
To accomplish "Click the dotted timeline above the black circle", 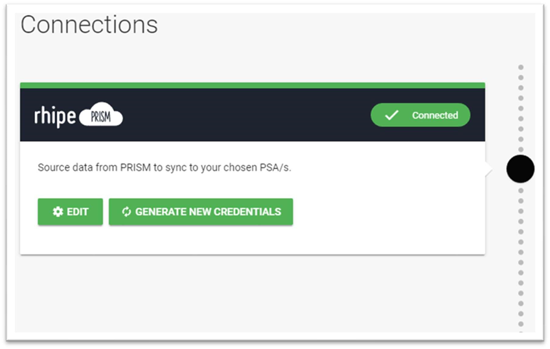I will pos(521,108).
